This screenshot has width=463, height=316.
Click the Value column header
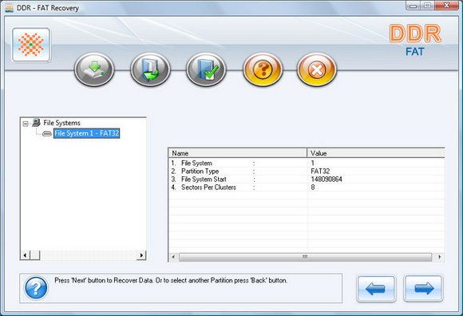point(376,153)
